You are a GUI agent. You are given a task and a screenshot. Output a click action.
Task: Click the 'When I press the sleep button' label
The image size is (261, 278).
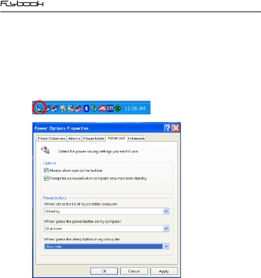point(82,239)
